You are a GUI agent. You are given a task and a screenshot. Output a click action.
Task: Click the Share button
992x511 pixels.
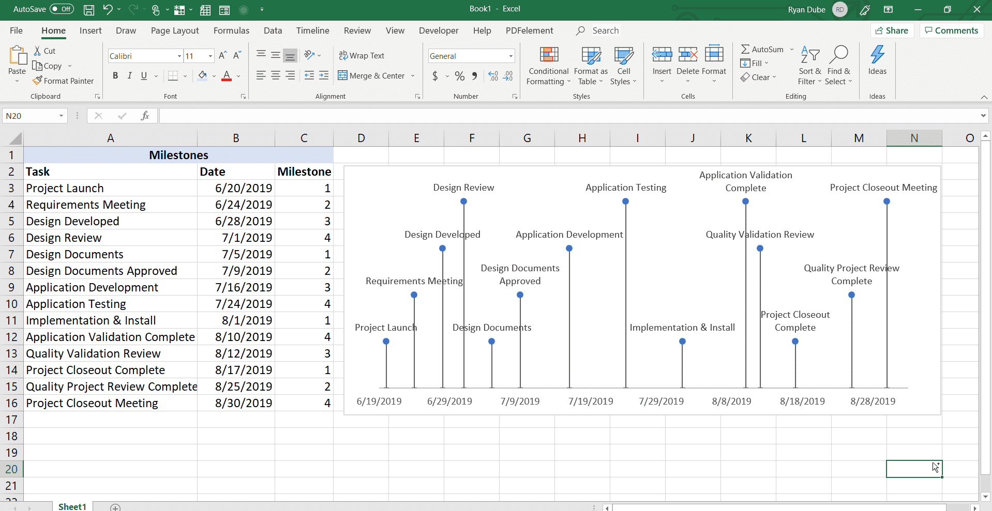(893, 30)
